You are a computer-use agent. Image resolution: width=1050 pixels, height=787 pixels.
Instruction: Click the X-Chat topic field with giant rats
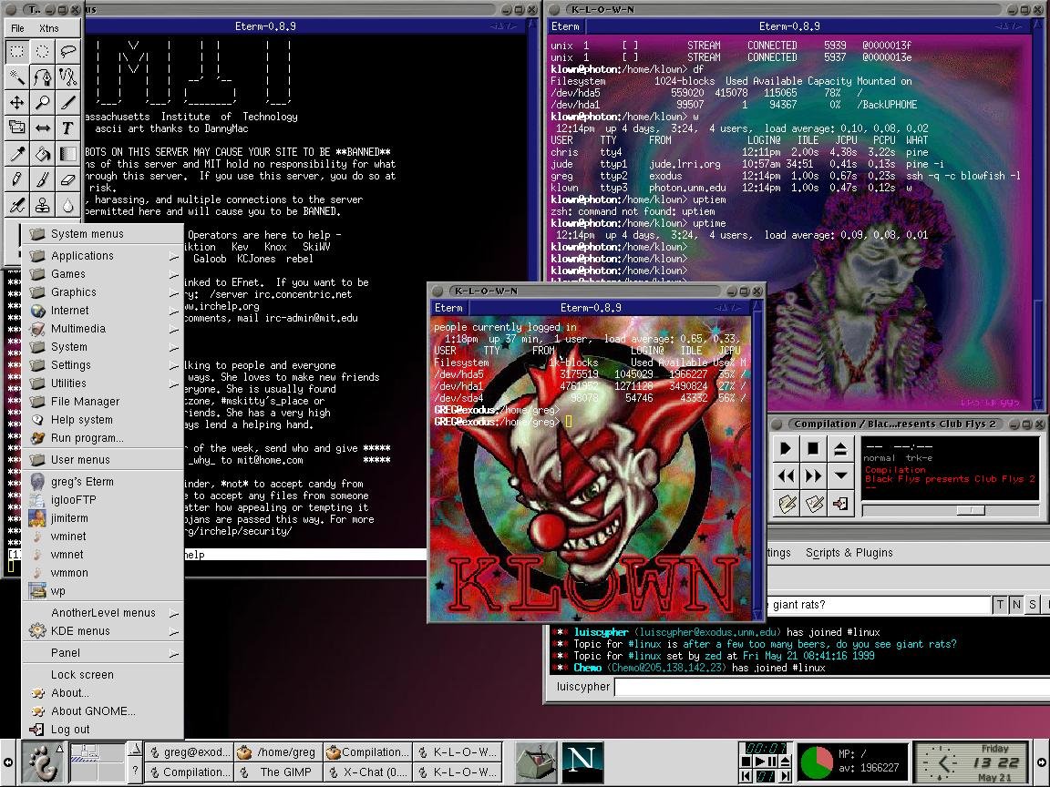coord(878,605)
